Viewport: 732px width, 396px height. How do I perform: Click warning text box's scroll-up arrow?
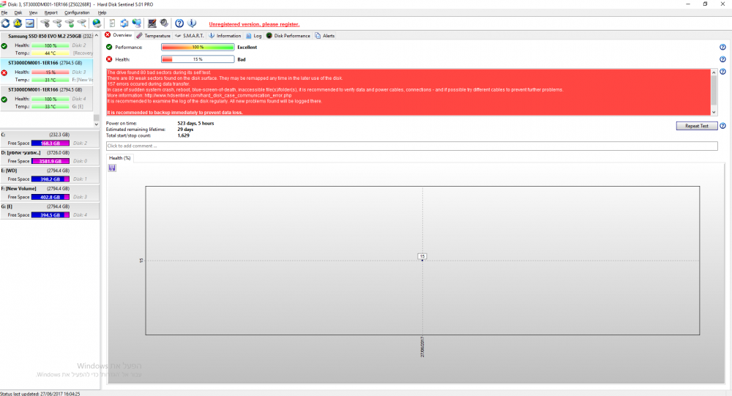click(x=714, y=72)
